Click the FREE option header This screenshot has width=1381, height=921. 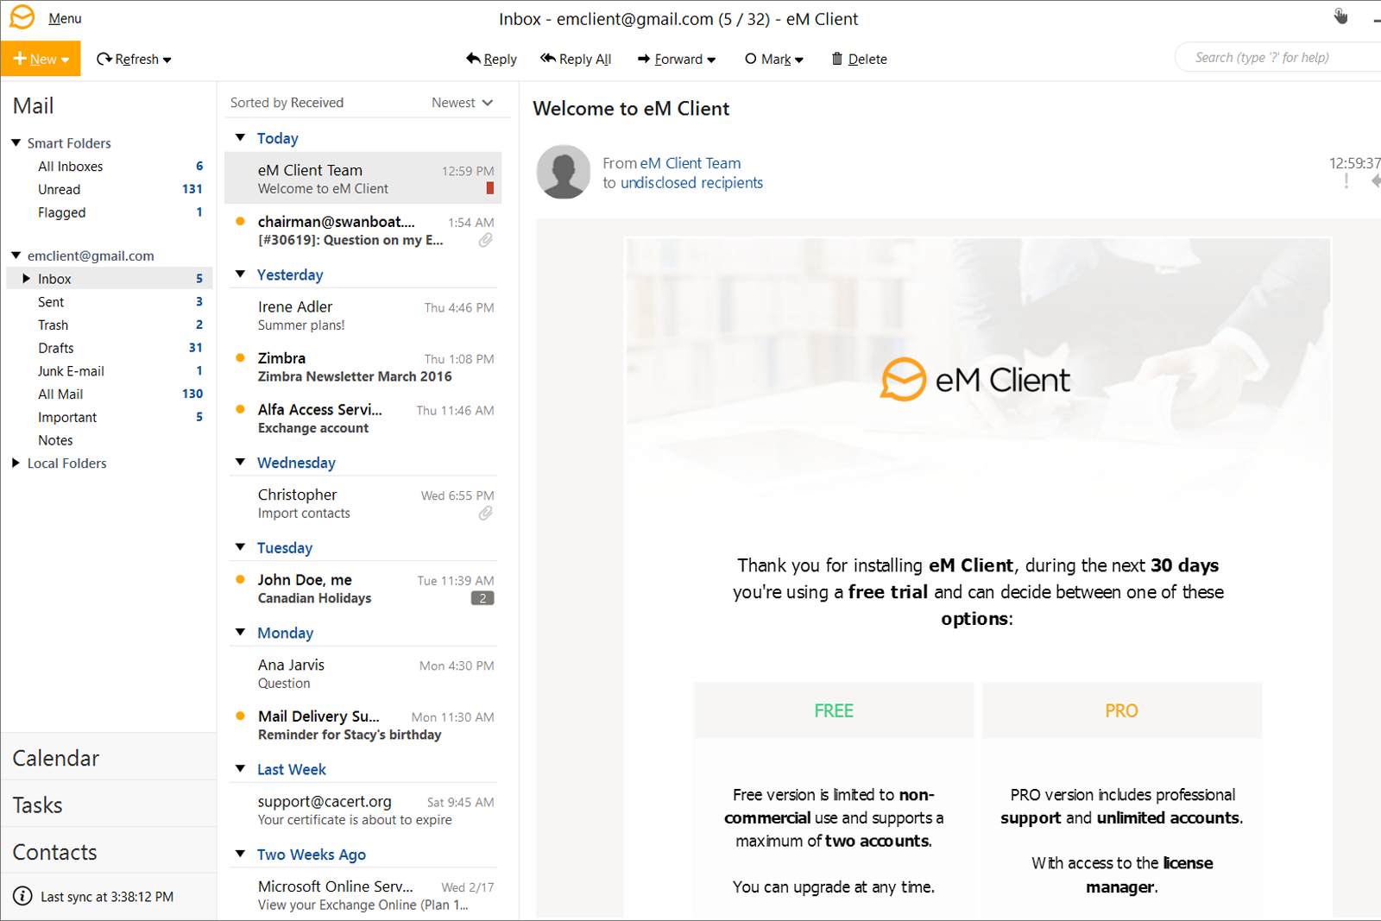[834, 710]
